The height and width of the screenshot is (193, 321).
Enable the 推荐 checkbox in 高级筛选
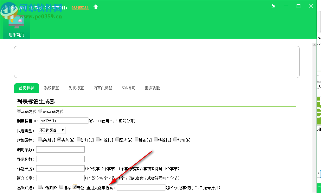(x=61, y=187)
